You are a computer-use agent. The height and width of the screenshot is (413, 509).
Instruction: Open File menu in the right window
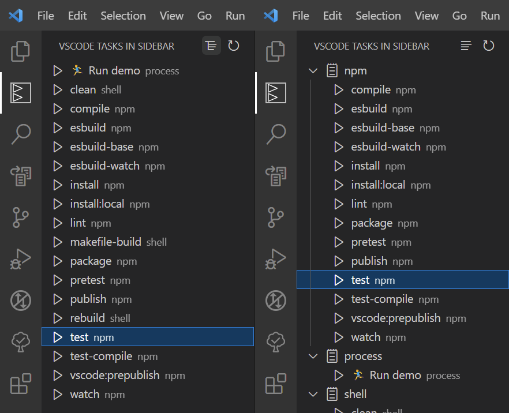pyautogui.click(x=301, y=16)
